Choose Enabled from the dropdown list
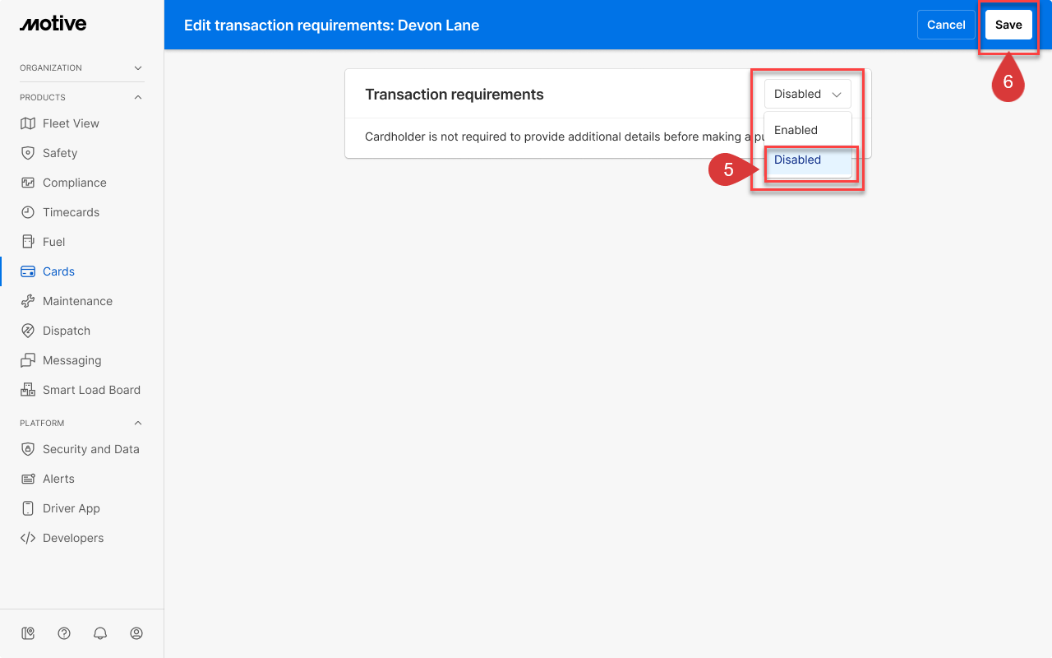1052x658 pixels. [x=808, y=130]
